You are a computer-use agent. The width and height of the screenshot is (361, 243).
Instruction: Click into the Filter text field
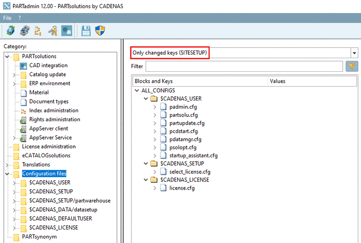coord(244,66)
